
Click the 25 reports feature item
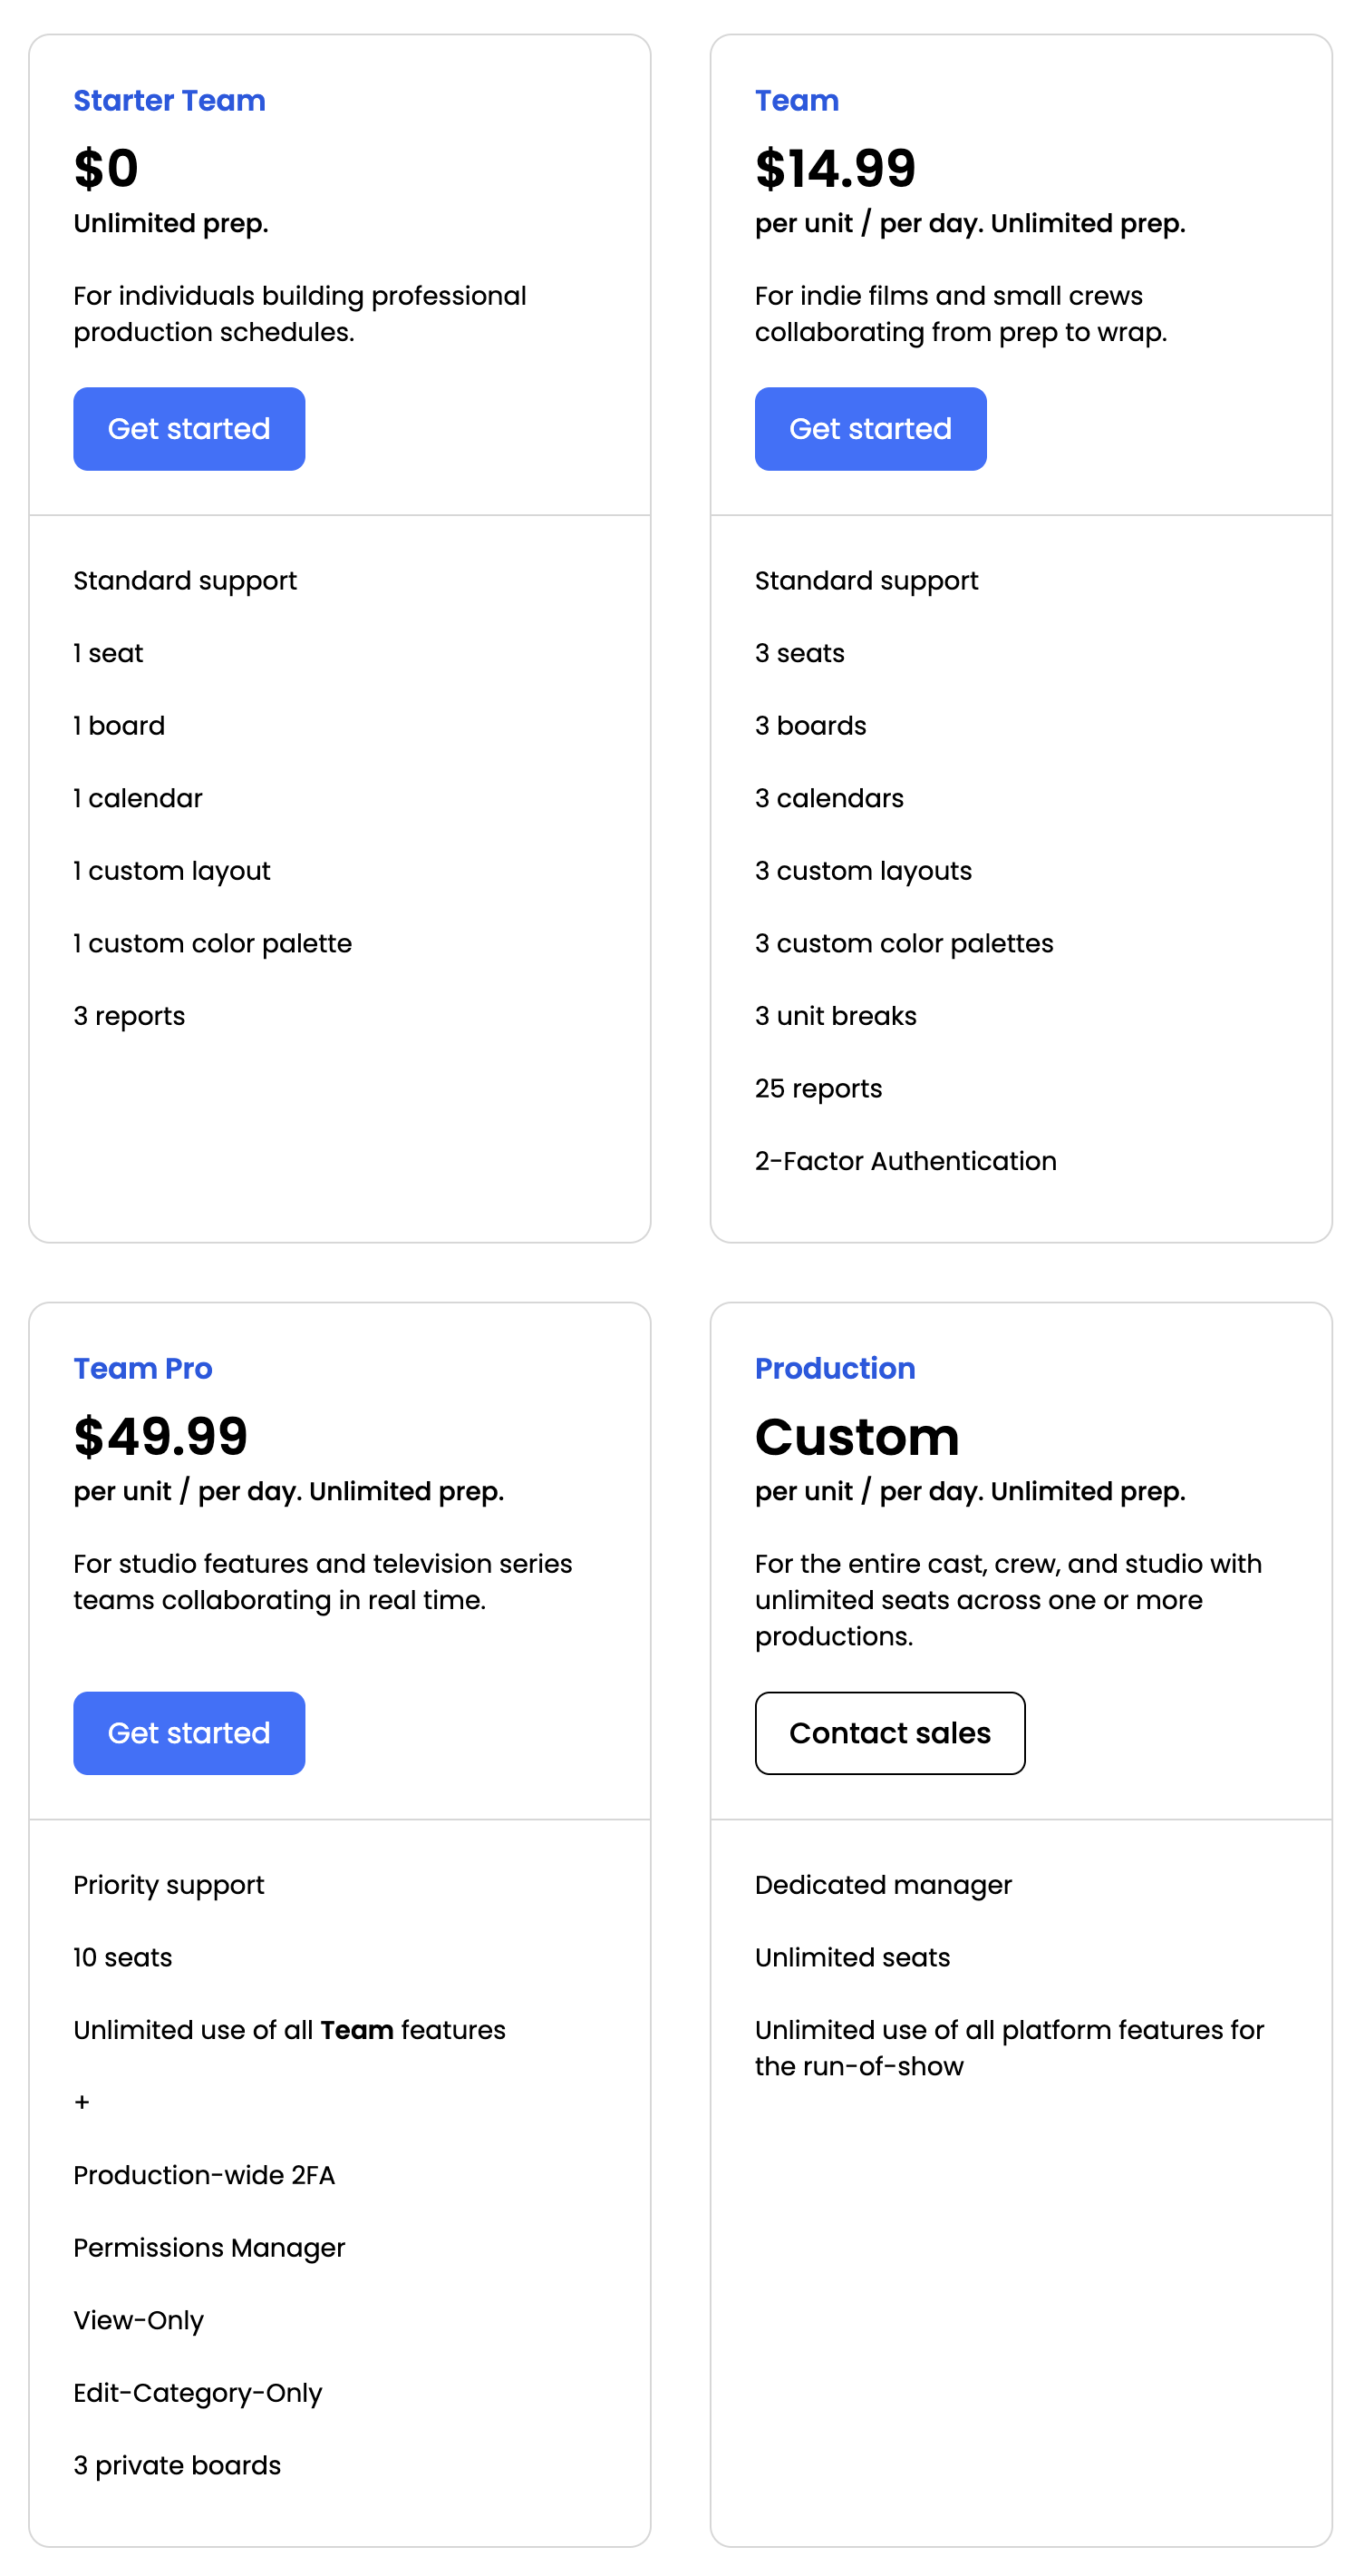click(818, 1088)
